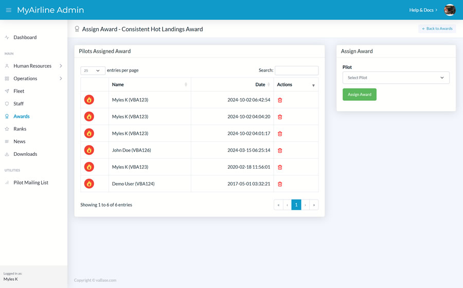Open the entries per page dropdown
Image resolution: width=463 pixels, height=288 pixels.
[93, 70]
